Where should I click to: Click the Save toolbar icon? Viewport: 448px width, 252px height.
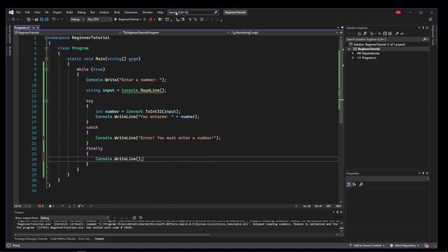point(42,20)
